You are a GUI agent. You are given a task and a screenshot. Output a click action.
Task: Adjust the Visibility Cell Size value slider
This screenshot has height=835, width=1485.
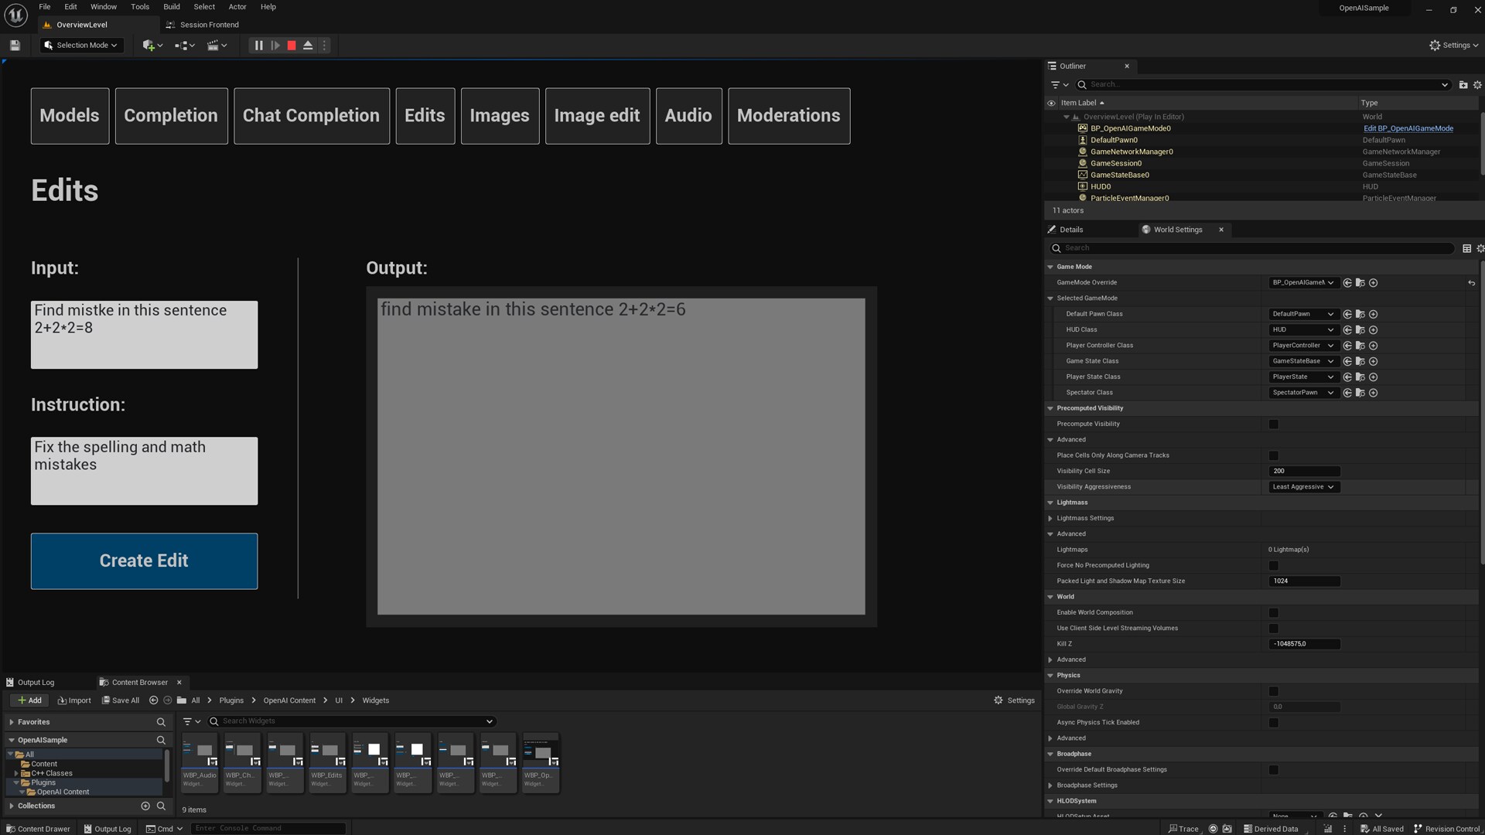pyautogui.click(x=1305, y=471)
